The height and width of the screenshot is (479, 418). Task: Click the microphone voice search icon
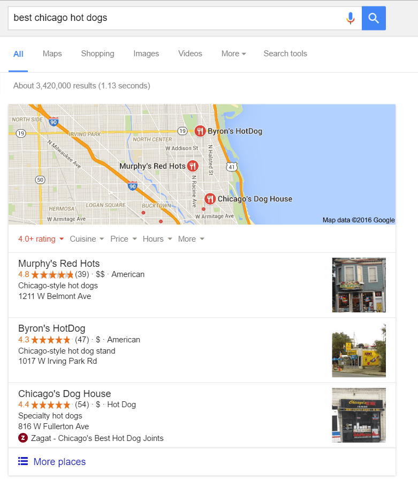pos(351,18)
